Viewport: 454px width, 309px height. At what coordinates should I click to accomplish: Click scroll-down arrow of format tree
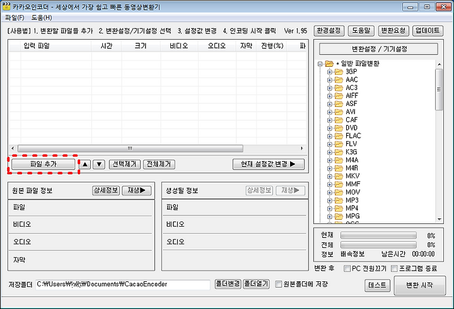pos(439,220)
